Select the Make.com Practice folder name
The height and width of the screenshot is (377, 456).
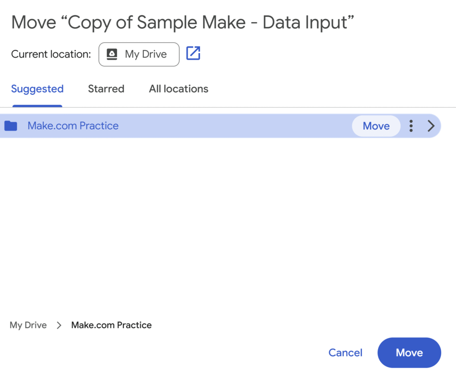[x=73, y=126]
